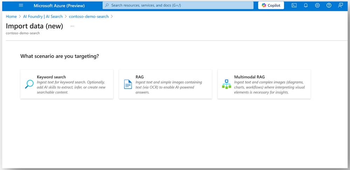
Task: Click the Multimodal RAG description about diagrams
Action: pos(269,87)
